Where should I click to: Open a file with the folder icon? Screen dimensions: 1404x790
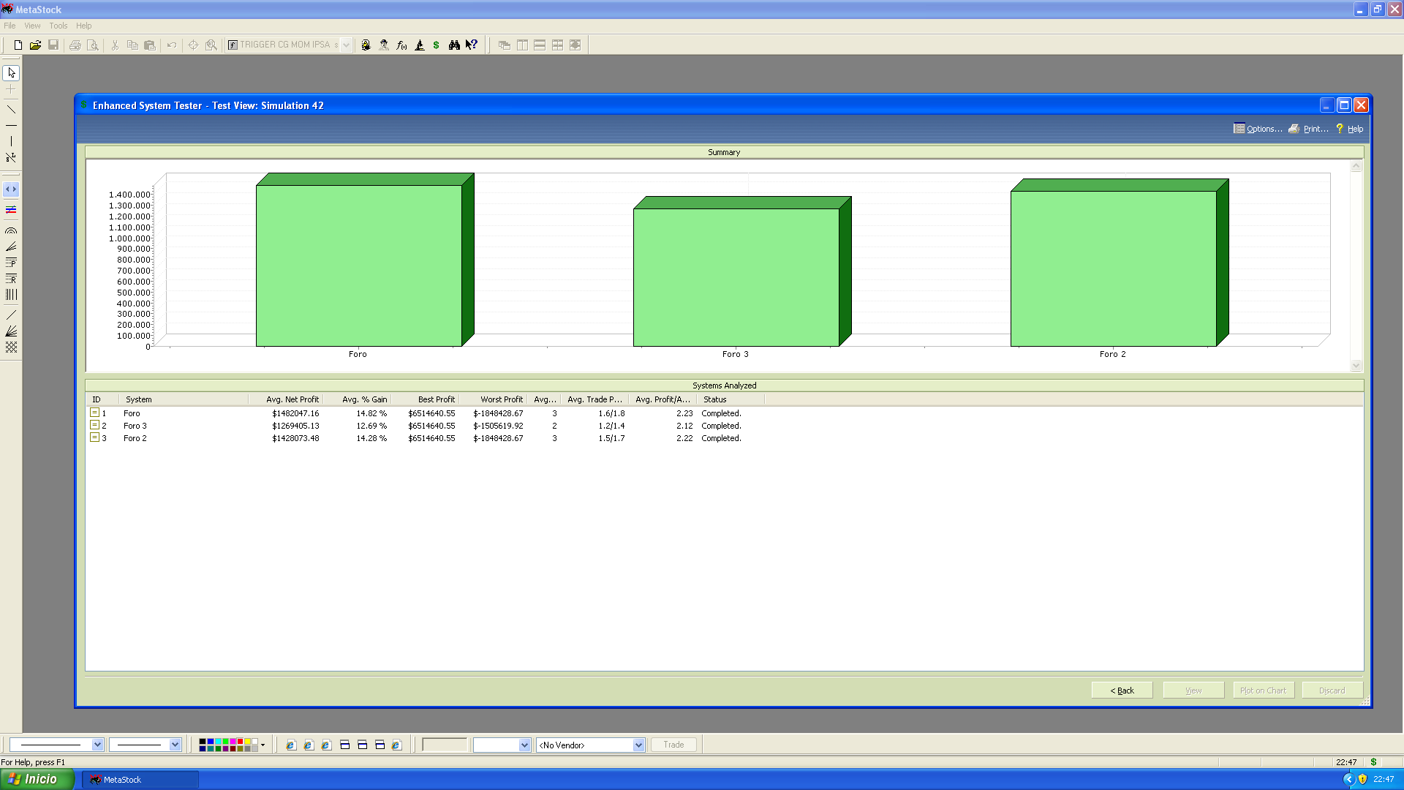click(x=35, y=45)
